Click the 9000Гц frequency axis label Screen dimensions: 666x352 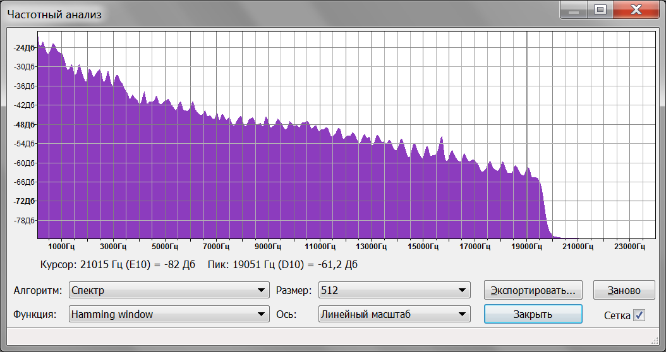point(267,246)
